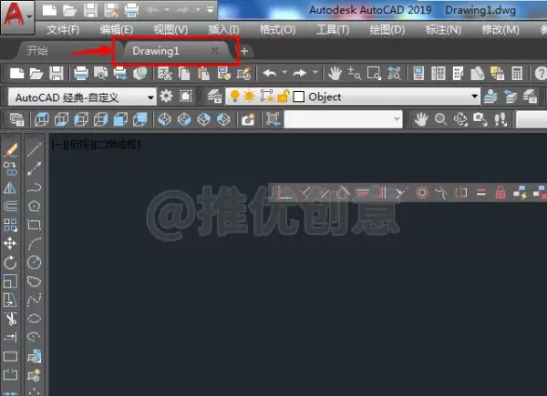Select the Spline tool in the draw toolbar
This screenshot has width=547, height=396.
34,300
